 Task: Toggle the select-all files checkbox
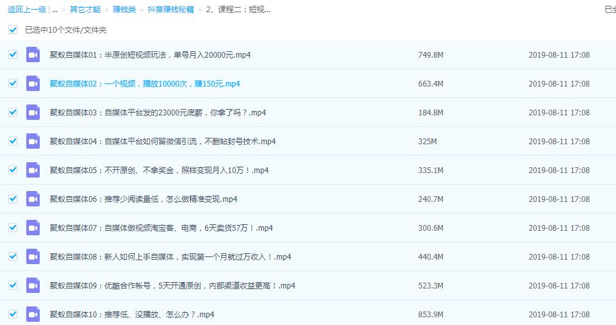(x=13, y=29)
